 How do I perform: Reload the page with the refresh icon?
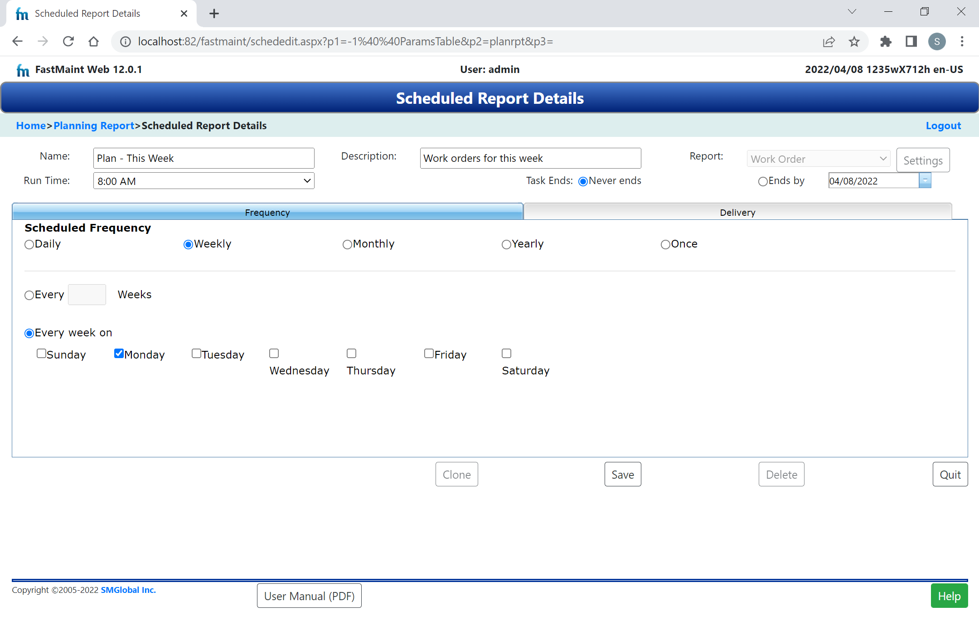(68, 41)
